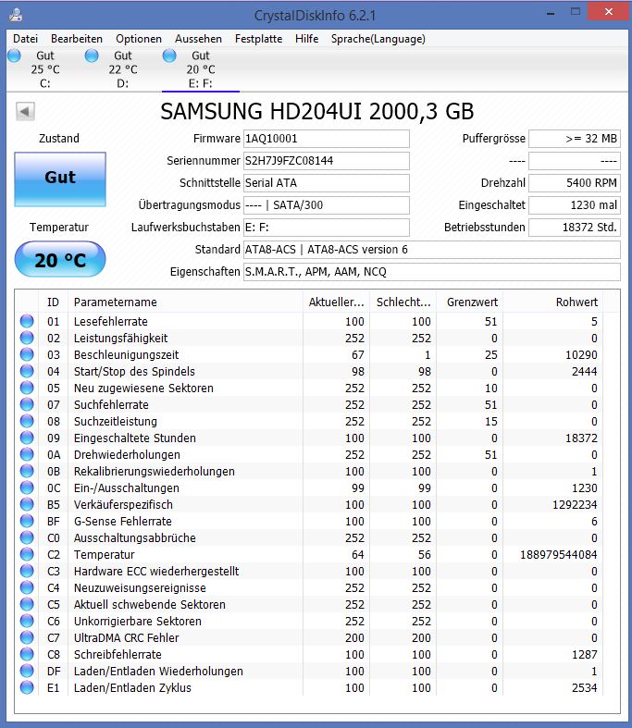This screenshot has height=728, width=632.
Task: Click status orb of Neuzuweisungsereignisse row
Action: [x=27, y=587]
